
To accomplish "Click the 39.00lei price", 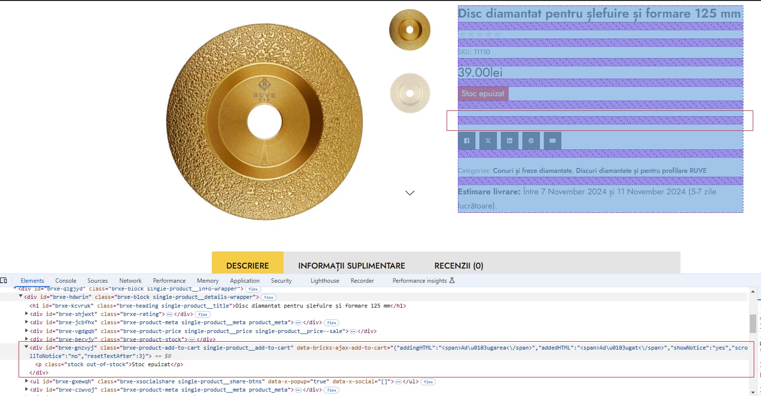I will point(480,72).
